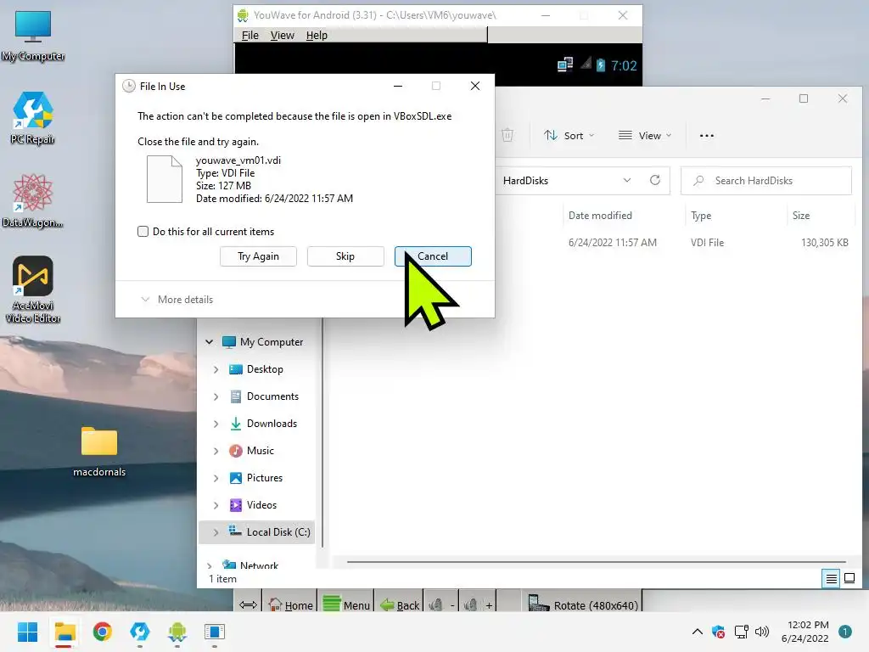Screen dimensions: 869x652
Task: Expand the Network tree node
Action: click(x=209, y=565)
